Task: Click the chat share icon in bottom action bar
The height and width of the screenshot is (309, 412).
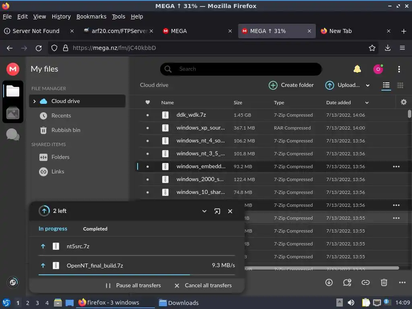Action: tap(347, 282)
